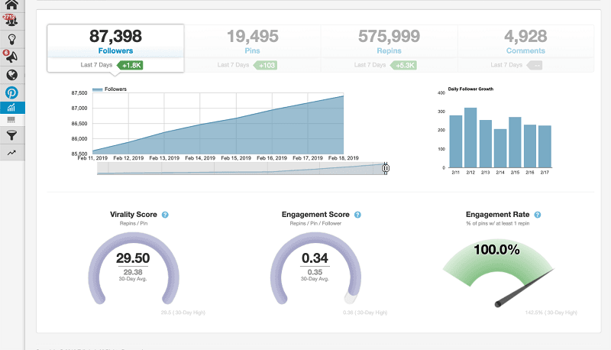611x350 pixels.
Task: Click the trending line graph icon
Action: tap(11, 153)
